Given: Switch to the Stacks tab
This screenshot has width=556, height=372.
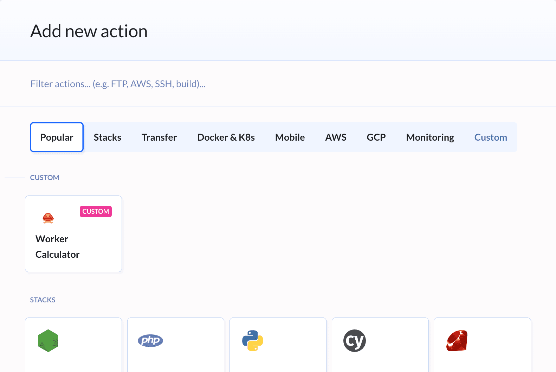Looking at the screenshot, I should click(107, 137).
